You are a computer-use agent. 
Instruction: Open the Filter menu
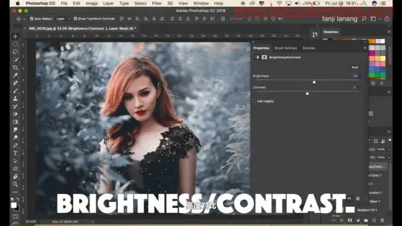coord(157,3)
